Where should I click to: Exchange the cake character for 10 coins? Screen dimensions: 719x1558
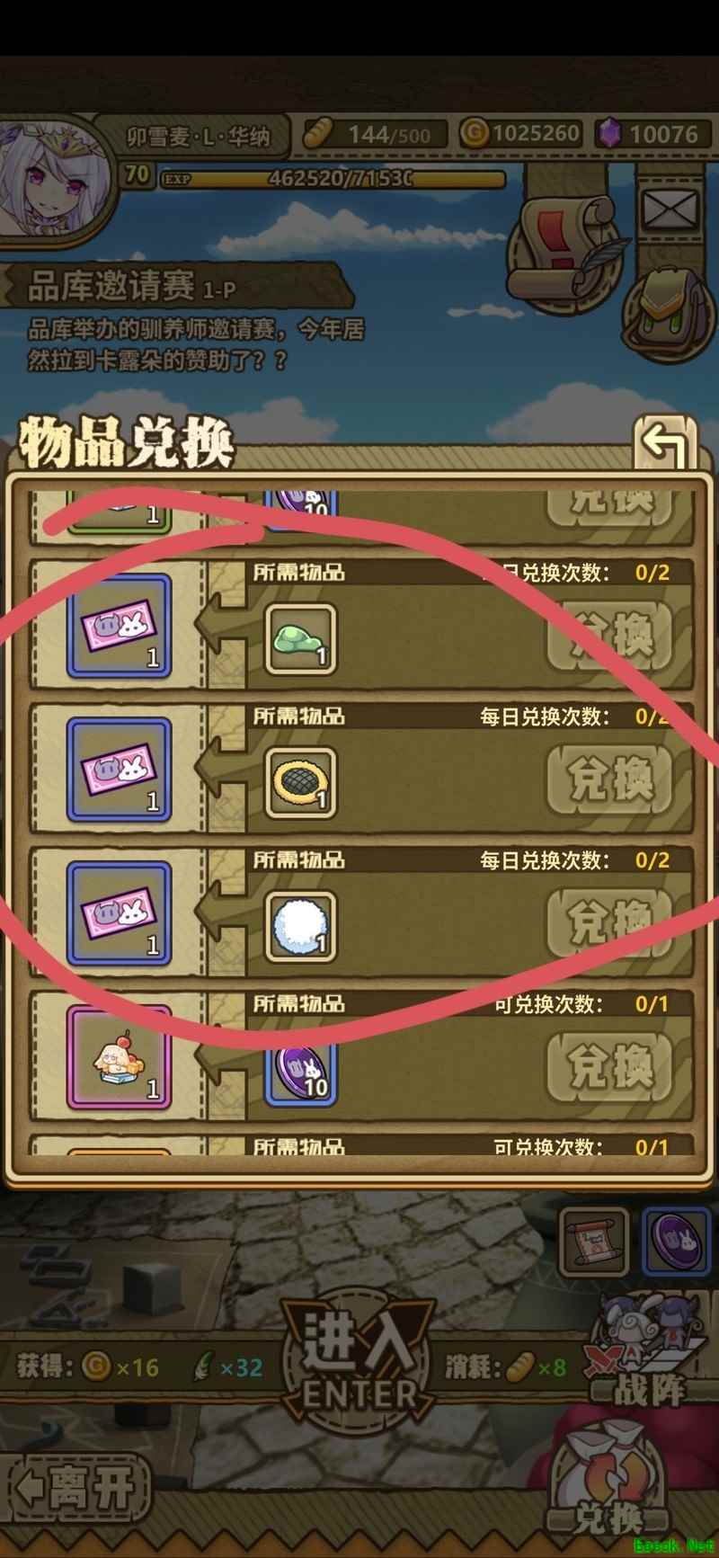point(611,1066)
